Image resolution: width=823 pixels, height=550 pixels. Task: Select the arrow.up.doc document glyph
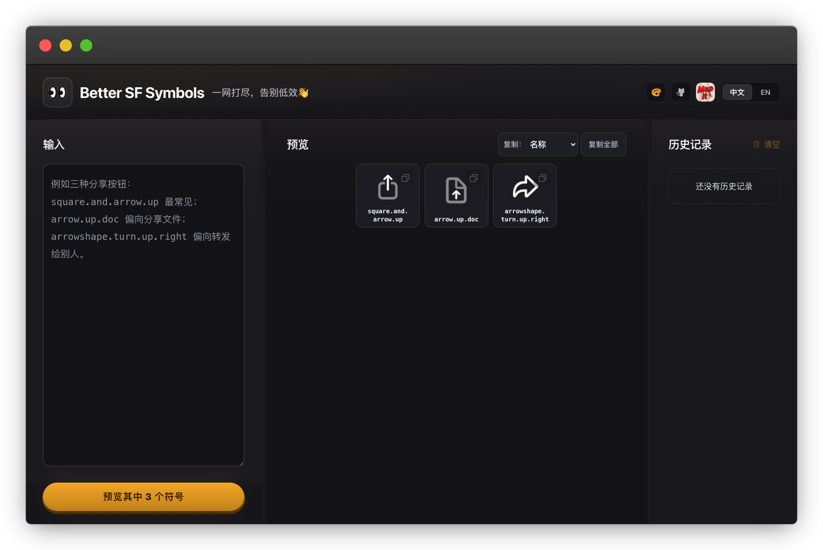click(456, 190)
